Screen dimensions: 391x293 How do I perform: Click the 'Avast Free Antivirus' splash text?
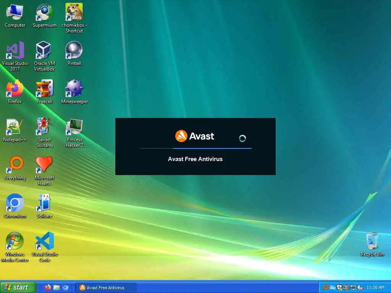coord(195,159)
